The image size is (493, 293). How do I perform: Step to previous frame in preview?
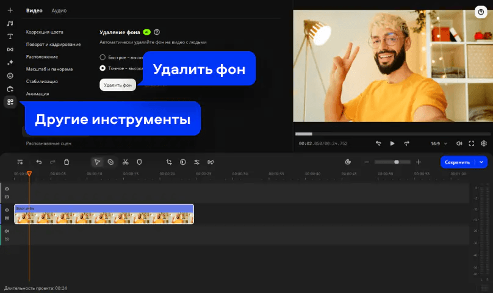click(x=378, y=143)
